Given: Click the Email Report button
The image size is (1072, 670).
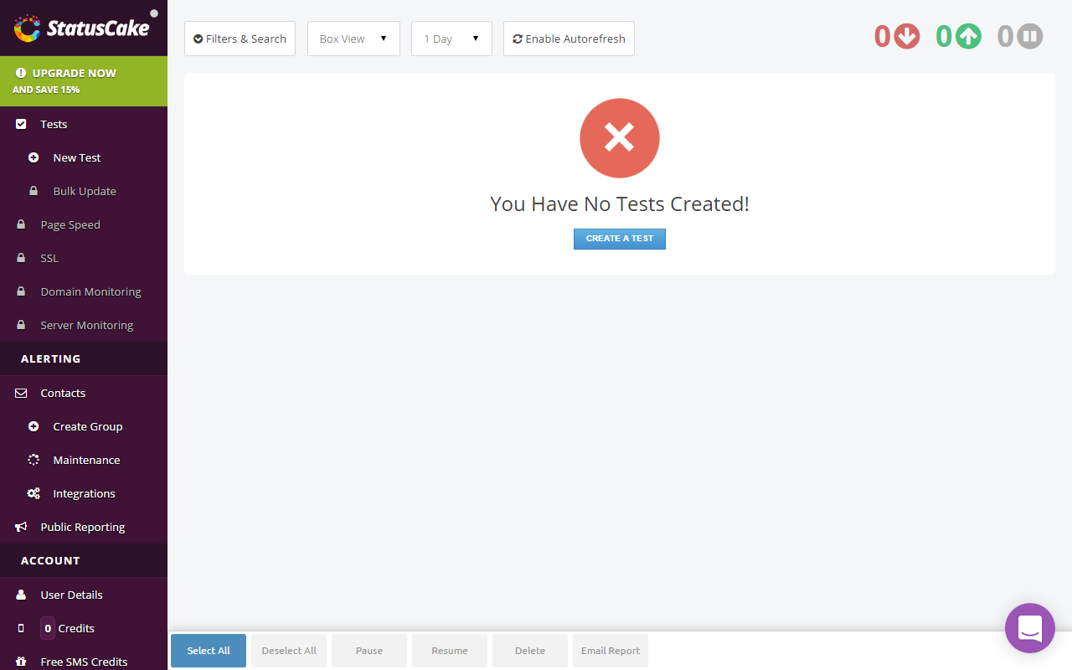Looking at the screenshot, I should coord(611,651).
